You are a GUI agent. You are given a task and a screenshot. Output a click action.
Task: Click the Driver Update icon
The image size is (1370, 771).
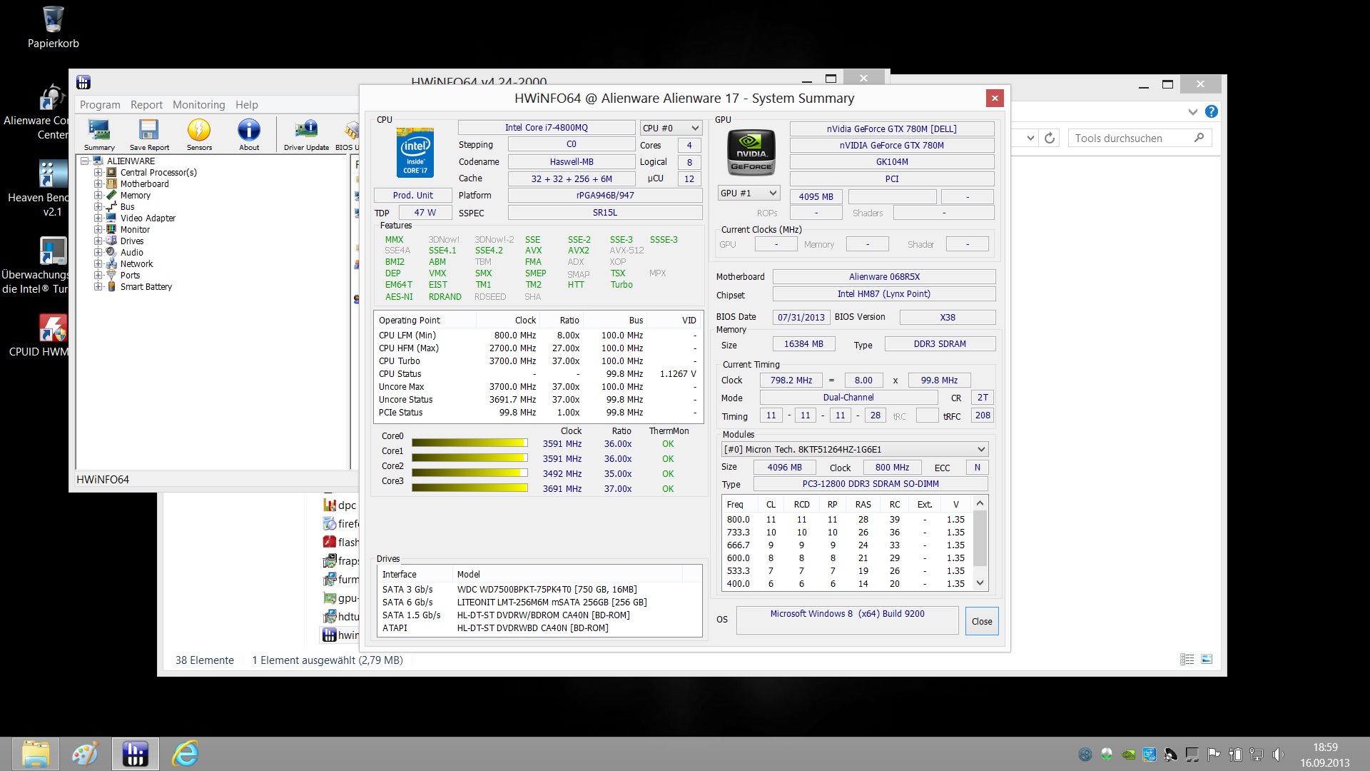point(306,133)
